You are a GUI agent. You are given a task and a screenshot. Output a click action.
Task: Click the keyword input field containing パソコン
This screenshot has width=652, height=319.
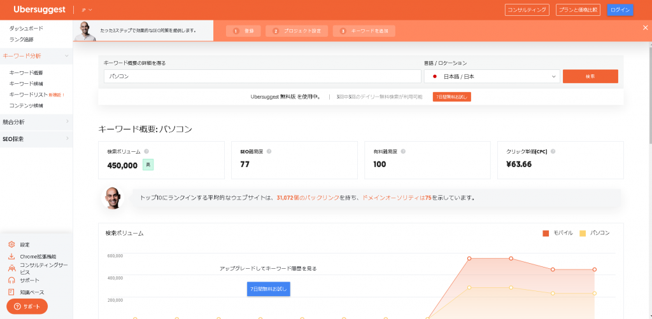pos(262,76)
